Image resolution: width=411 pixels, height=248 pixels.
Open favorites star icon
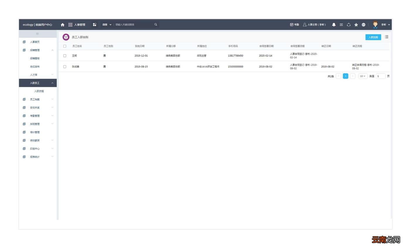[356, 25]
